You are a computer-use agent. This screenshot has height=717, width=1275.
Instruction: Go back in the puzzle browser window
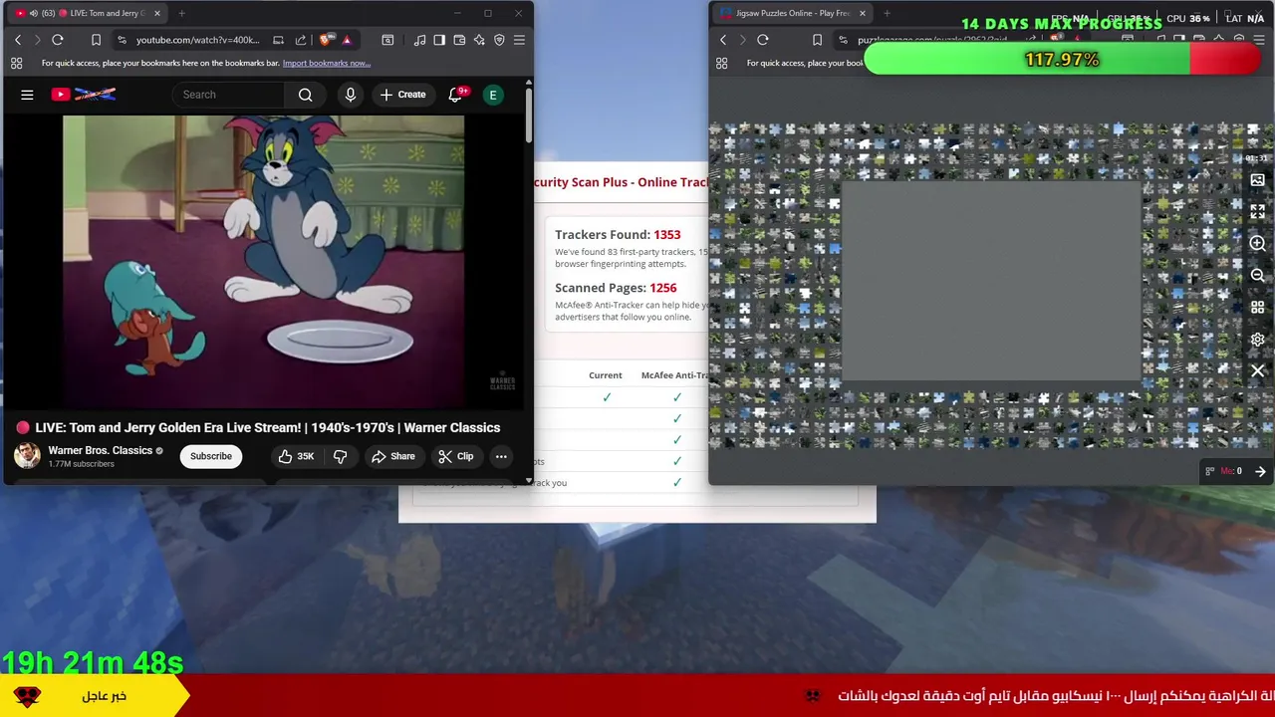click(x=723, y=40)
